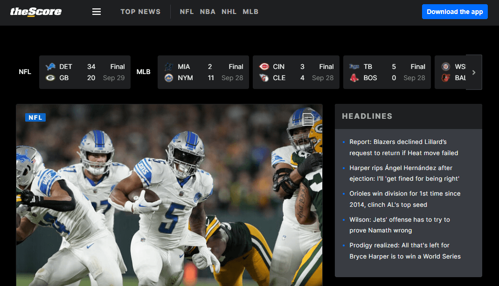Click the Boston Red Sox logo
This screenshot has width=499, height=286.
[354, 78]
